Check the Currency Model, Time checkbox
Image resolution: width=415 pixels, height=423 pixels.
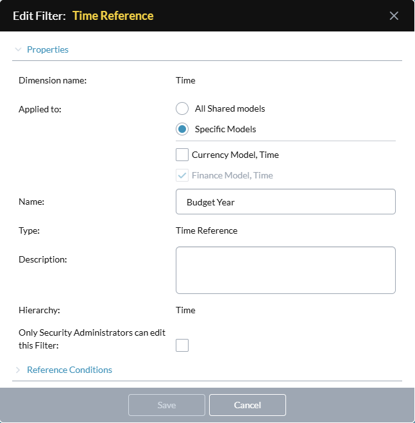(x=182, y=155)
